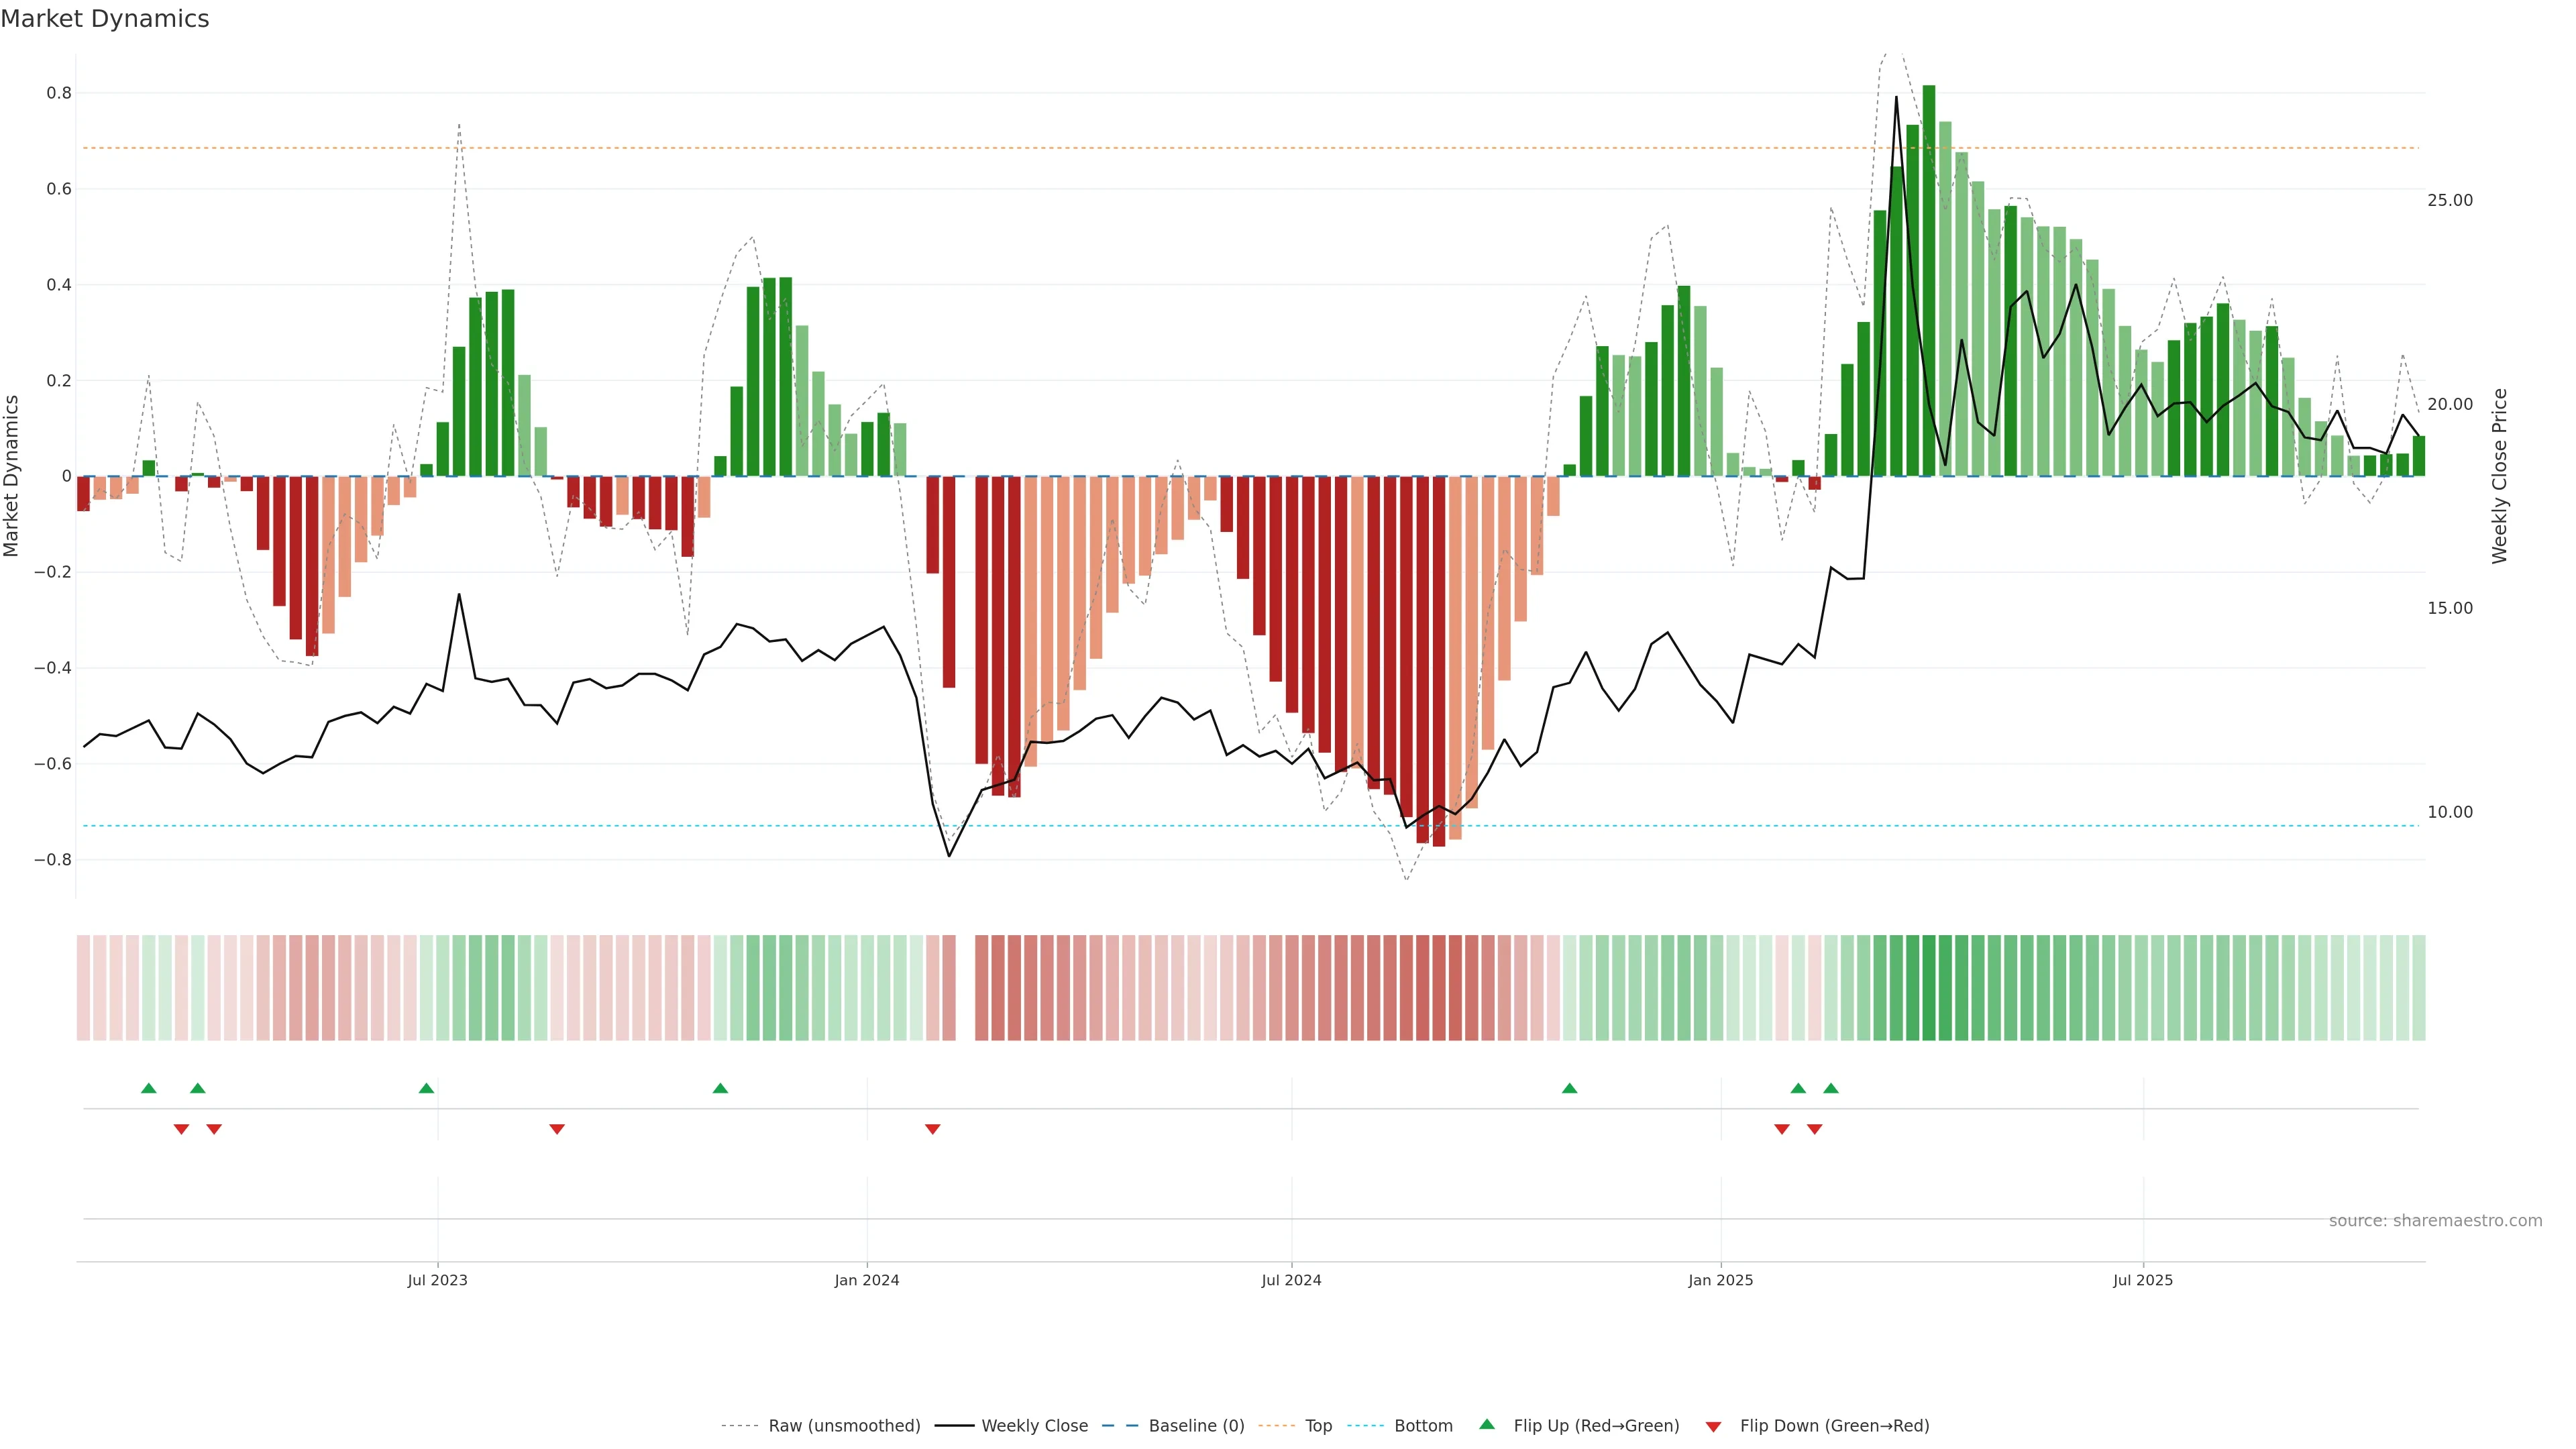
Task: Click the Weekly Close Price axis title
Action: [x=2500, y=476]
